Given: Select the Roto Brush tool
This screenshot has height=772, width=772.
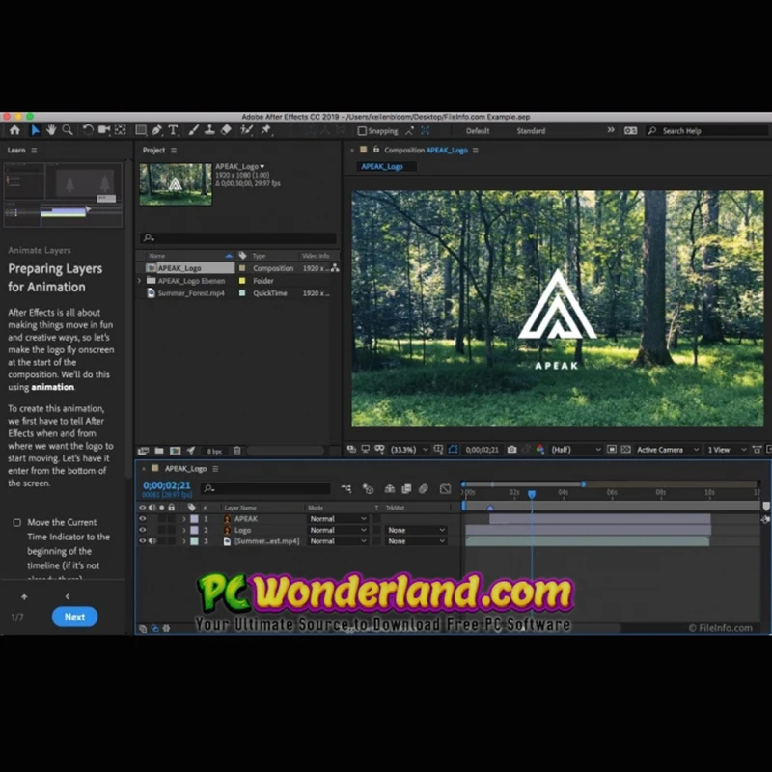Looking at the screenshot, I should (x=246, y=130).
